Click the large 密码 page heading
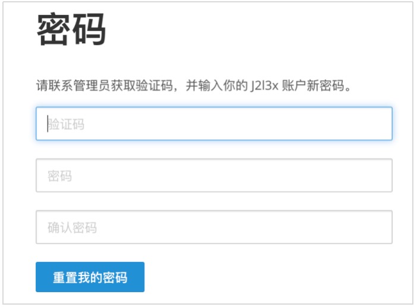Image resolution: width=417 pixels, height=307 pixels. pos(71,28)
